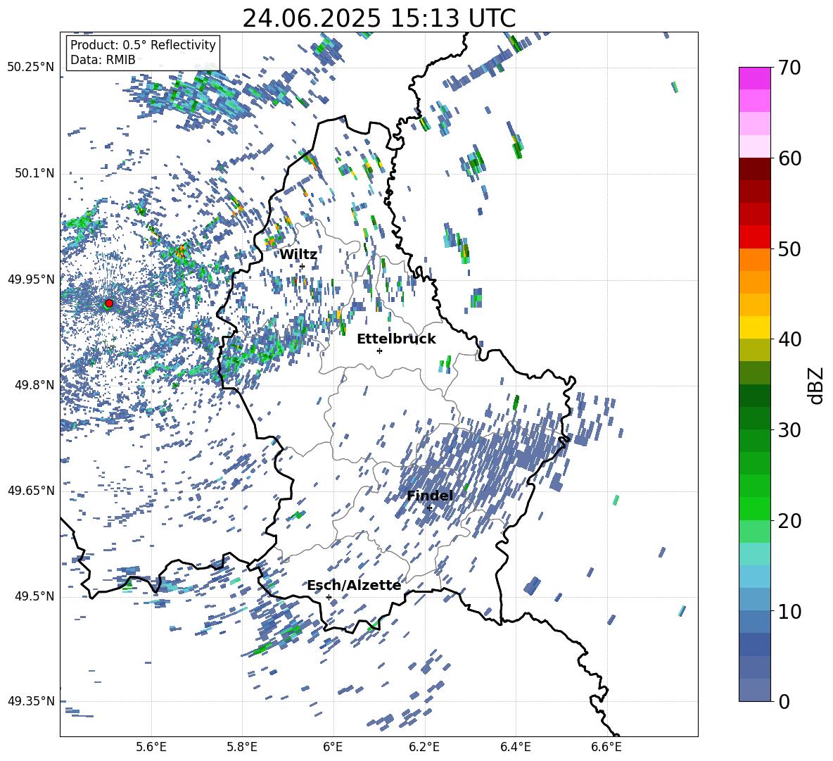Click the colorbar tick label 0
This screenshot has width=833, height=761.
click(784, 702)
